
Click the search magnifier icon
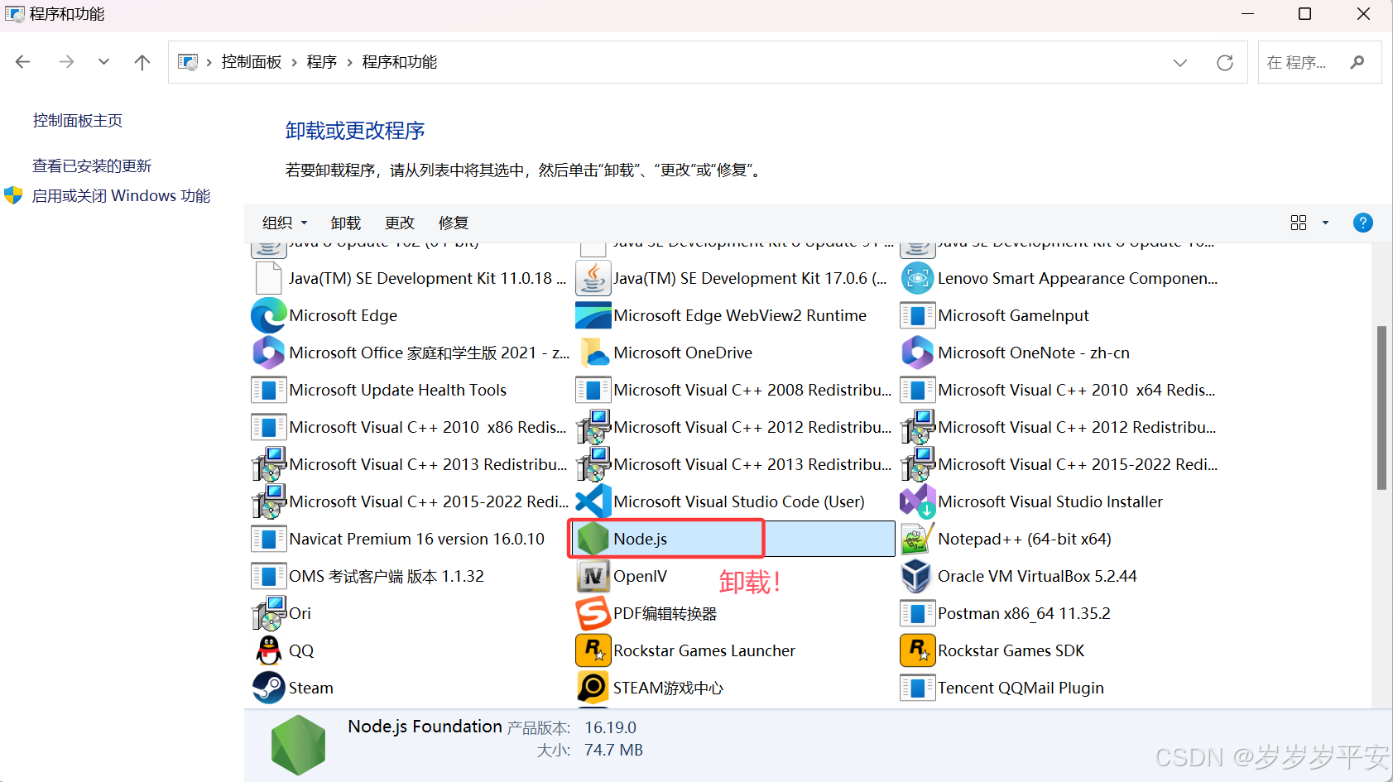coord(1357,62)
